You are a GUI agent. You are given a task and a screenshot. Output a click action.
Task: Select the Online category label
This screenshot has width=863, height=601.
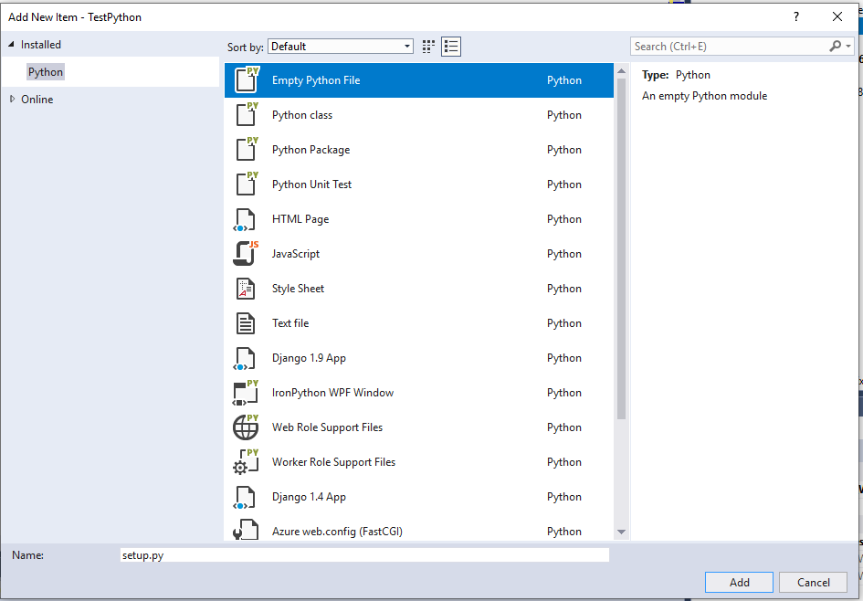coord(37,99)
